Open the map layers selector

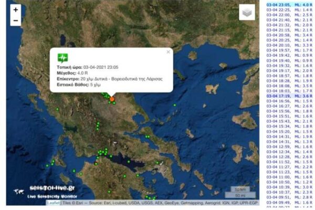tap(247, 13)
